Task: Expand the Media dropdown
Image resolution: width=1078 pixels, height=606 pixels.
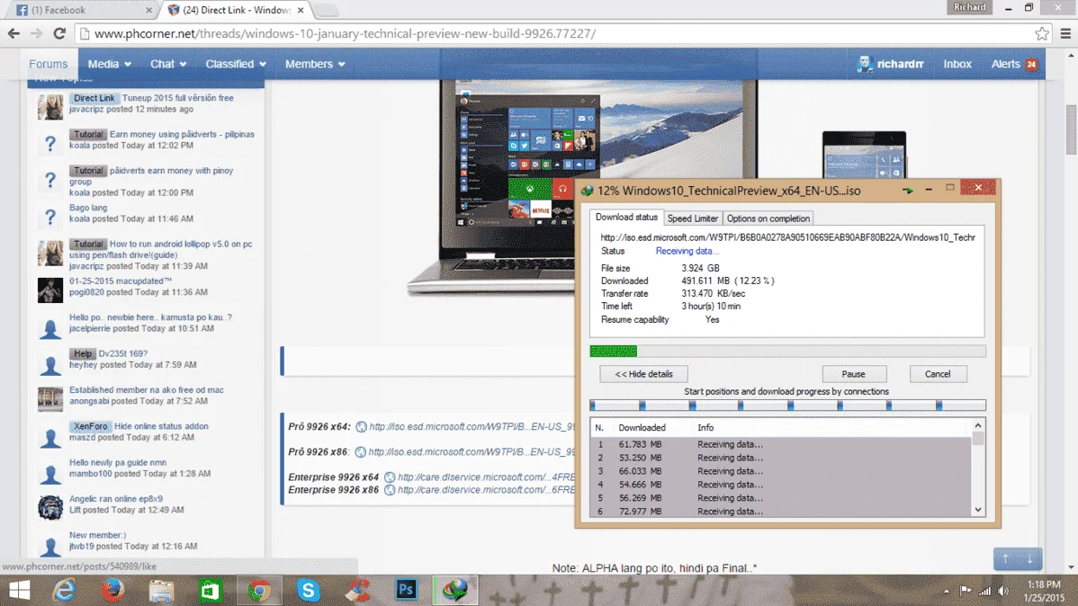Action: pos(109,64)
